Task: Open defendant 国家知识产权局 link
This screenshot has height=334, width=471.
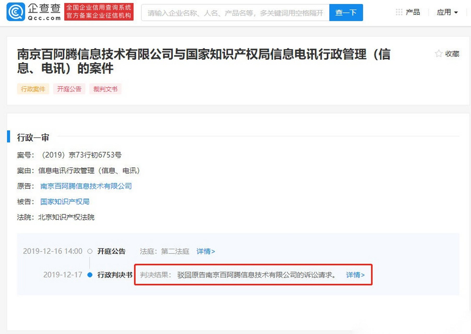Action: [x=65, y=201]
